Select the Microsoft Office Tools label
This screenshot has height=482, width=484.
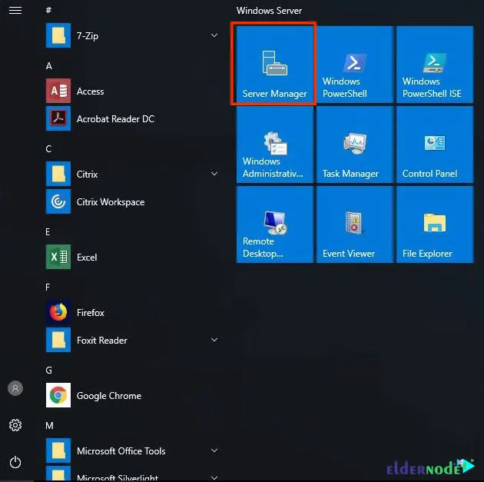point(121,450)
